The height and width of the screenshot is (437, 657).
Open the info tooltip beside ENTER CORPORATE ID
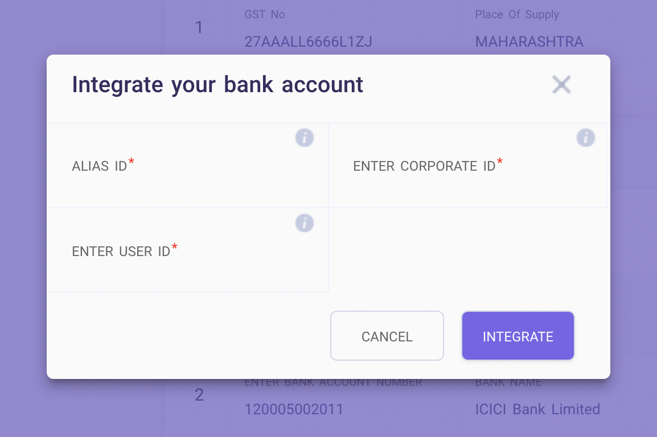pyautogui.click(x=585, y=138)
